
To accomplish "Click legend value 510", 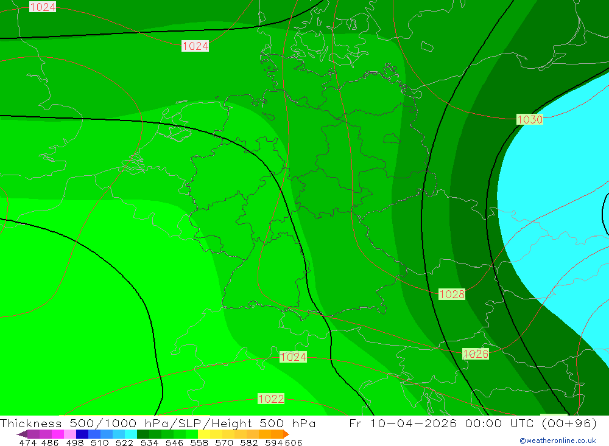I will 100,443.
